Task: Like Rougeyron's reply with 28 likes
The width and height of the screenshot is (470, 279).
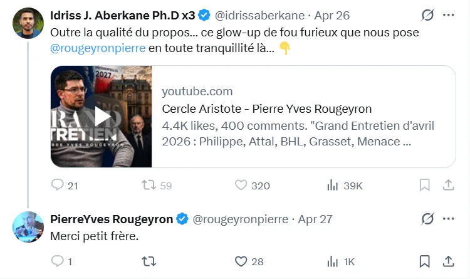Action: tap(241, 261)
